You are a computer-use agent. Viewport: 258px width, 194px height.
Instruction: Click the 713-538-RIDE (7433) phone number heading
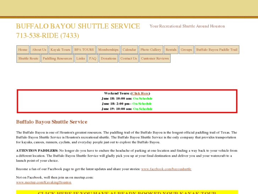pyautogui.click(x=48, y=36)
